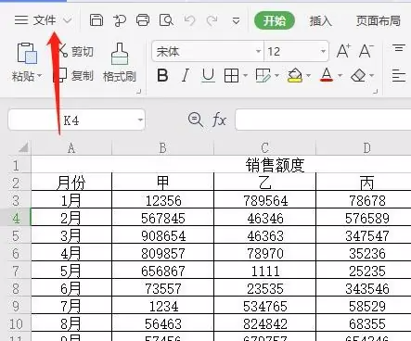Click the 粘贴 clipboard icon
Screen dimensions: 411x341
(27, 54)
